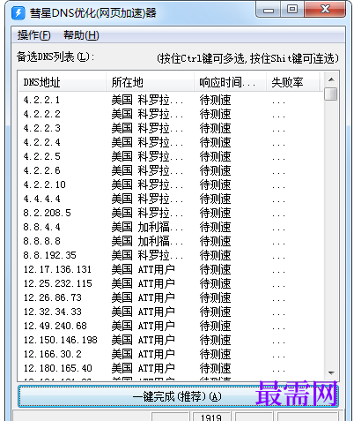Close the 彗星DNS优化器 window
The width and height of the screenshot is (354, 421).
(325, 10)
